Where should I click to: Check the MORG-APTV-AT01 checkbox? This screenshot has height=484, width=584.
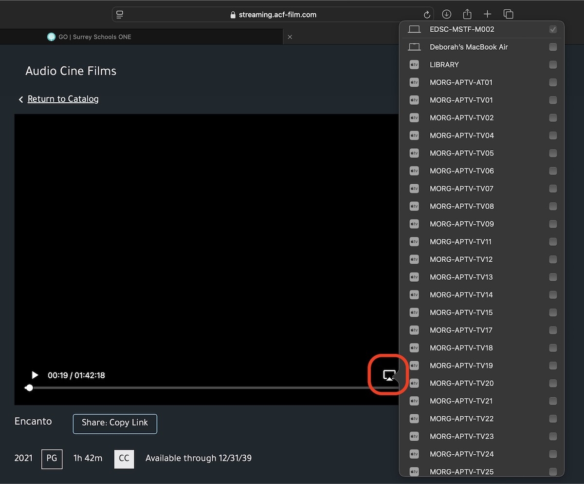(x=553, y=82)
